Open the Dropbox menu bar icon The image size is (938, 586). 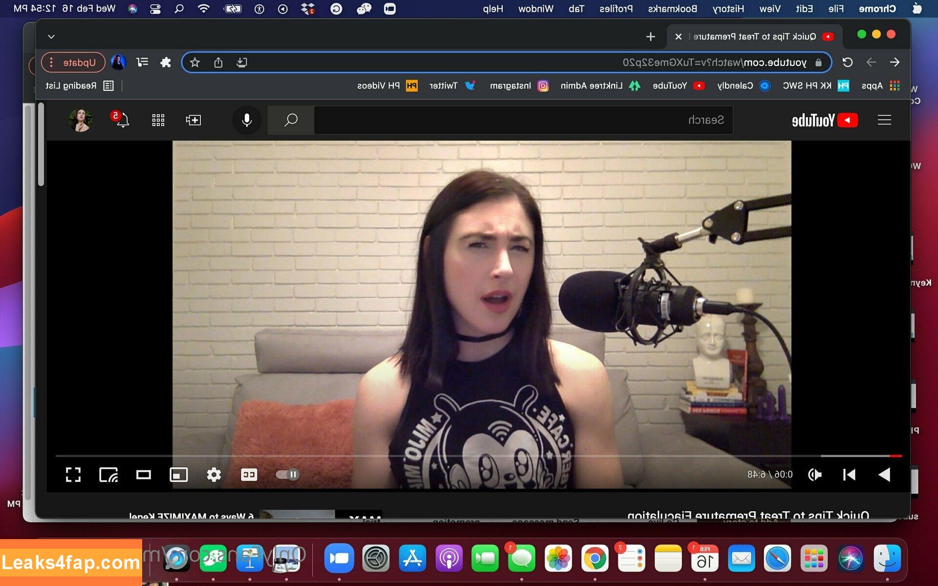pos(308,9)
